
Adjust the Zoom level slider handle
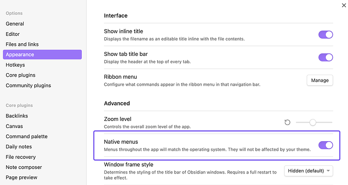[x=313, y=122]
